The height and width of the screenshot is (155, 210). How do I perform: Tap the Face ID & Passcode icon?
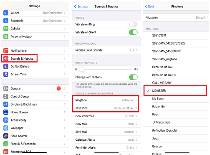point(6,144)
